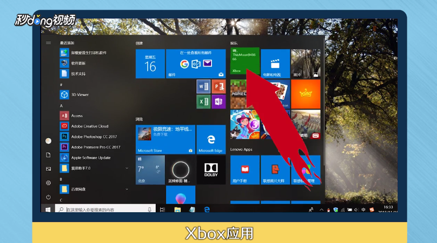Open the green Xbox tile

[244, 61]
